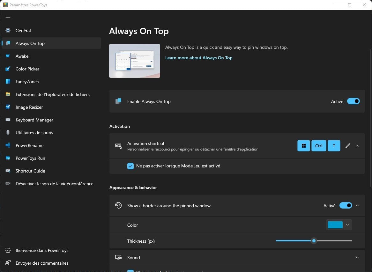
Task: Disable the Enable Always On Top switch
Action: click(353, 101)
